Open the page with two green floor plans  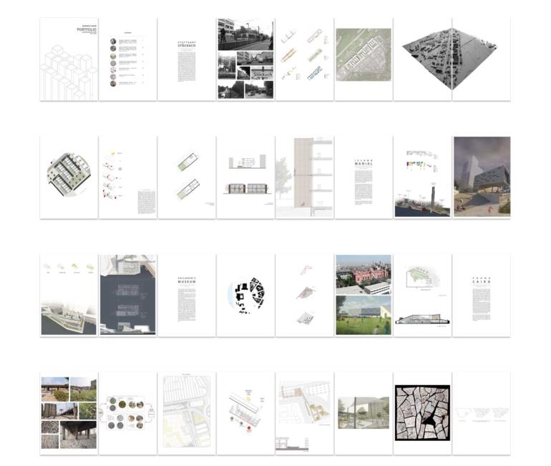click(187, 178)
